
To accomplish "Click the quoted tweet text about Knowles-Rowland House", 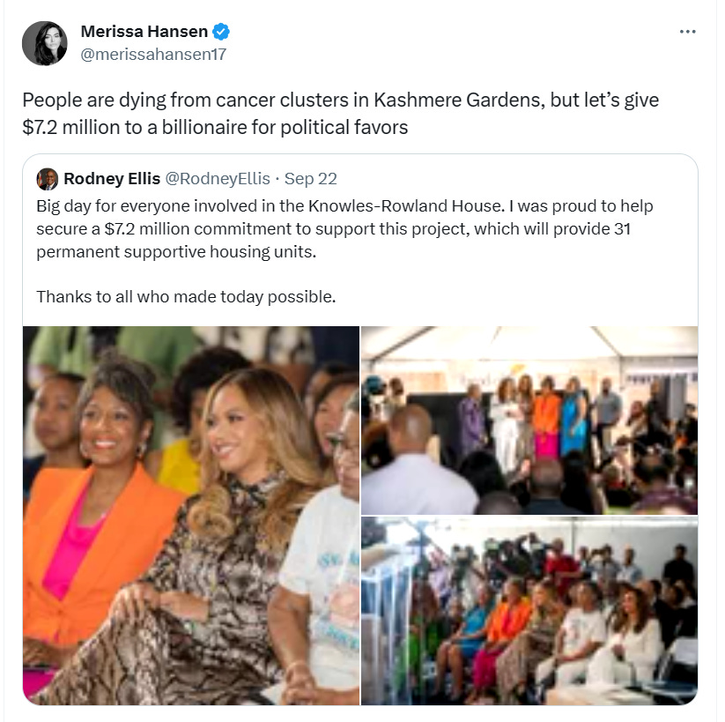I will [344, 228].
